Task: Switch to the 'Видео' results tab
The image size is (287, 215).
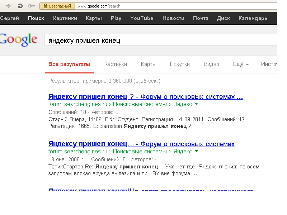Action: point(211,64)
